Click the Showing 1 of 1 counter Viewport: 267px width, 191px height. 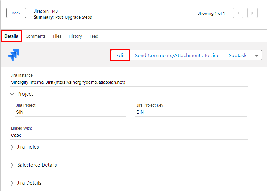[211, 13]
